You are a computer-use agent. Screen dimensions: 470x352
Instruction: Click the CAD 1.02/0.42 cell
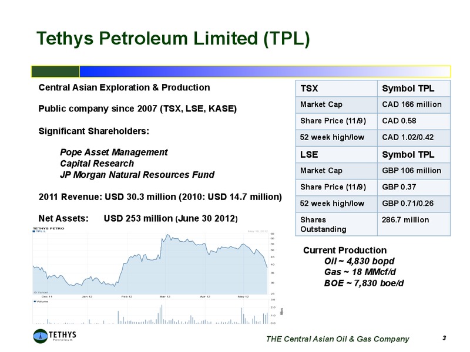pyautogui.click(x=414, y=138)
